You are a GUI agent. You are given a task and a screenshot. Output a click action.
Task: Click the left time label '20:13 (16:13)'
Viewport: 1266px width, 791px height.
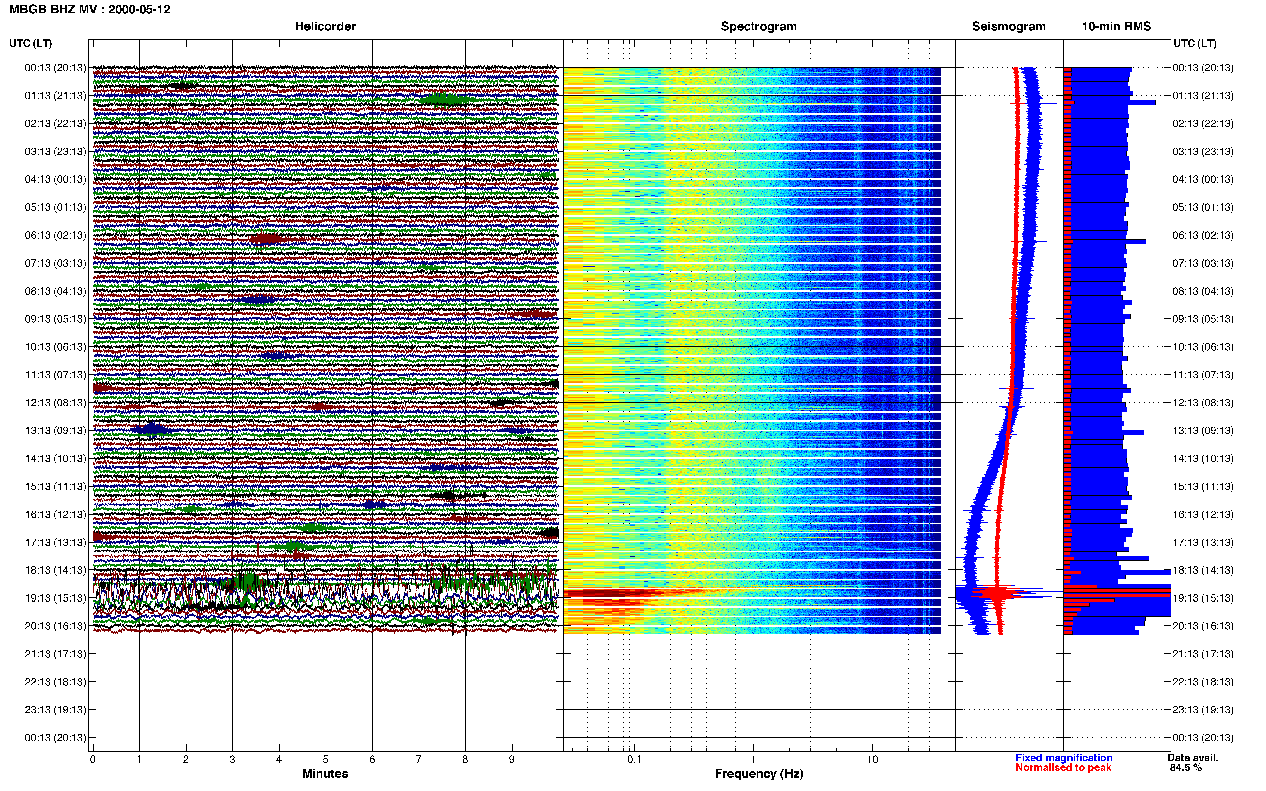coord(55,626)
